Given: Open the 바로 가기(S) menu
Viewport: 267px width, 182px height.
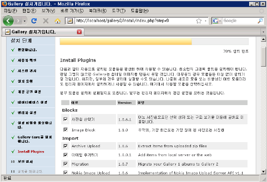Looking at the screenshot, I should point(72,11).
